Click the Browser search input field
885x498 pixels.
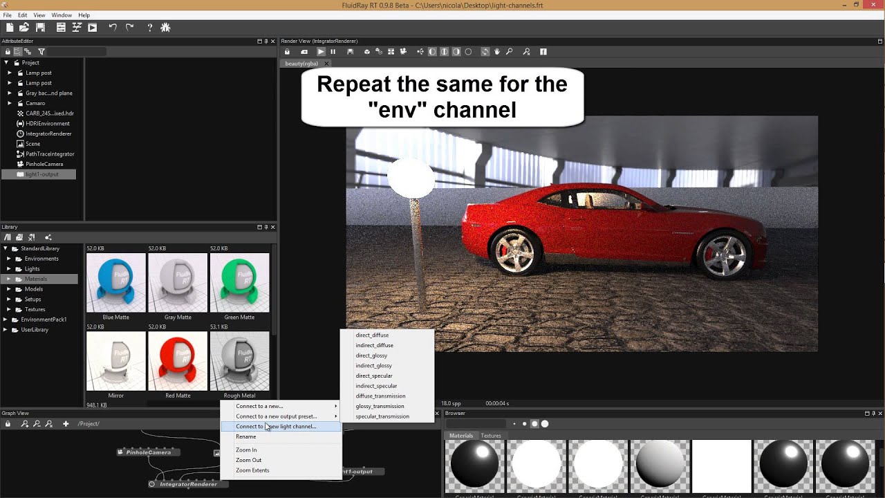point(476,423)
